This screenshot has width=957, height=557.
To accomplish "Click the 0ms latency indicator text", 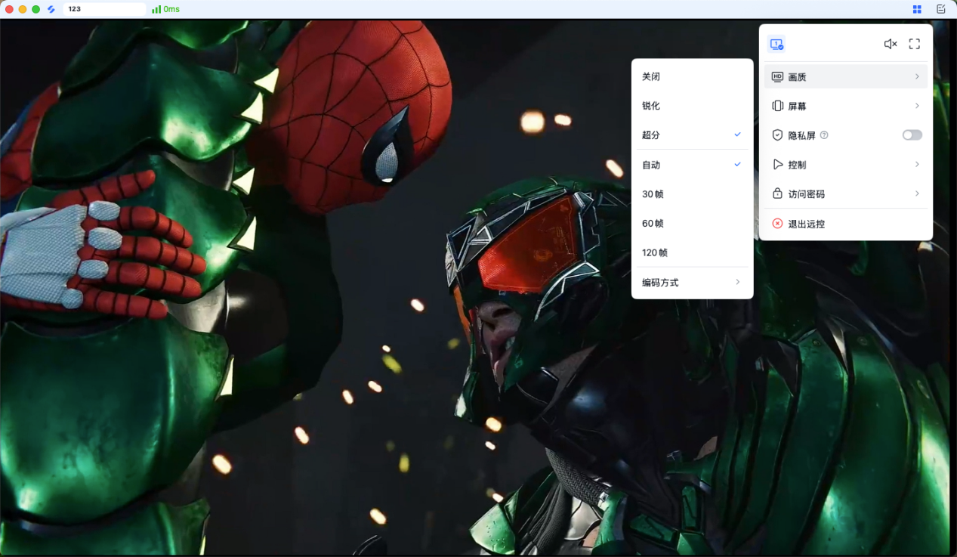I will [171, 9].
